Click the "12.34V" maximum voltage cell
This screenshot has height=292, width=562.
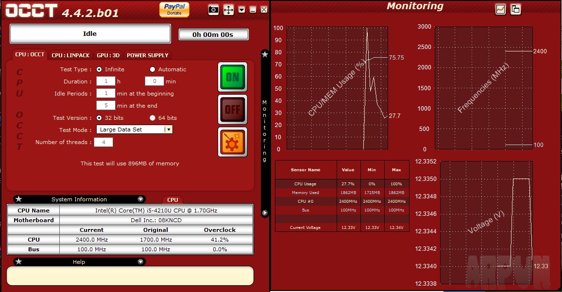tap(396, 227)
